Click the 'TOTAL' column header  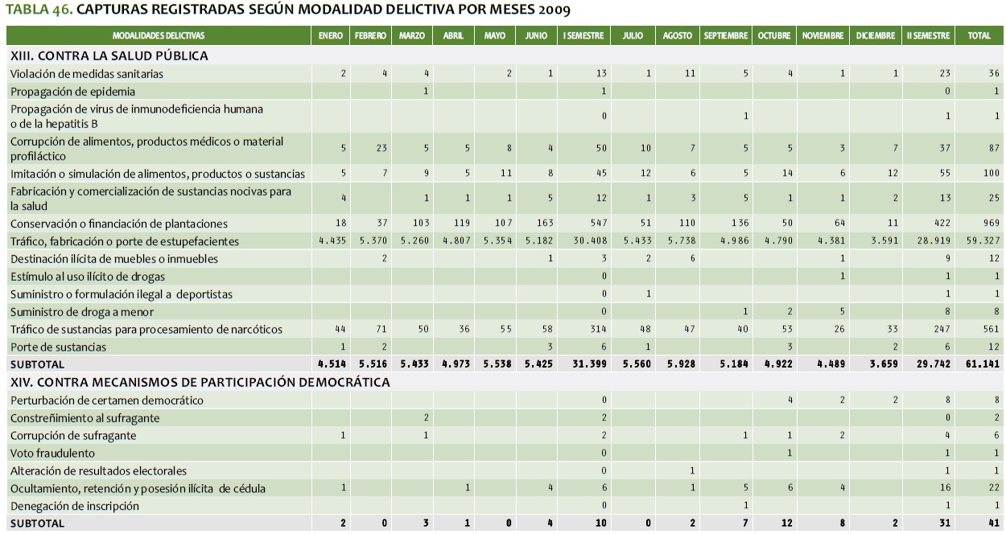click(979, 36)
